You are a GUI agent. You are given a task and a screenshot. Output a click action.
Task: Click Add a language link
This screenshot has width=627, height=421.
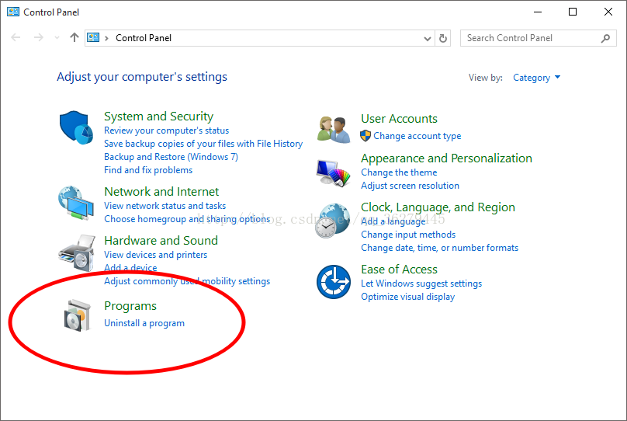(x=393, y=221)
